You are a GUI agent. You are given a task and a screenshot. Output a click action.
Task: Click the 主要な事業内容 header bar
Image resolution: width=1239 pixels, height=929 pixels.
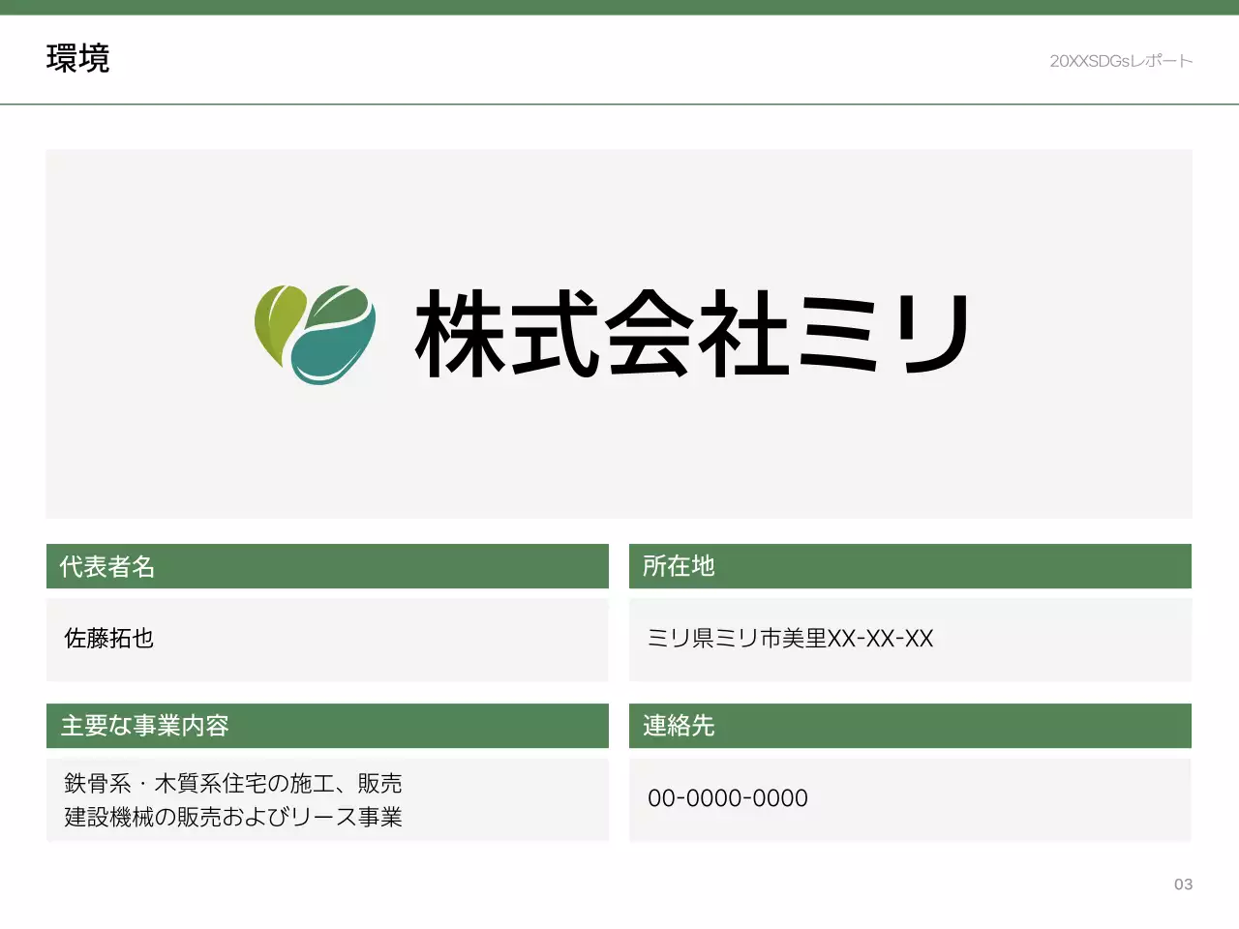pyautogui.click(x=327, y=726)
